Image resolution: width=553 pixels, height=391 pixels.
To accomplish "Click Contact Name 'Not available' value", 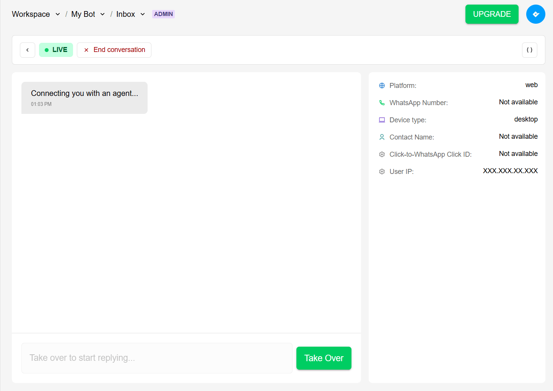I will pyautogui.click(x=518, y=136).
